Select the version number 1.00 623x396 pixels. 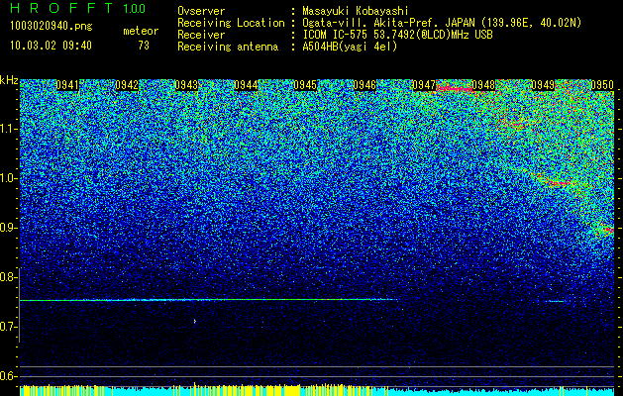pos(134,8)
